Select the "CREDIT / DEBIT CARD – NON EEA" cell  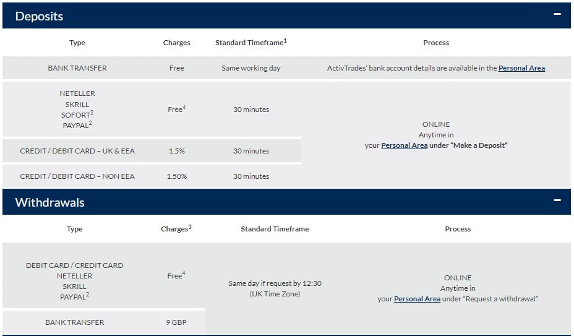coord(77,176)
